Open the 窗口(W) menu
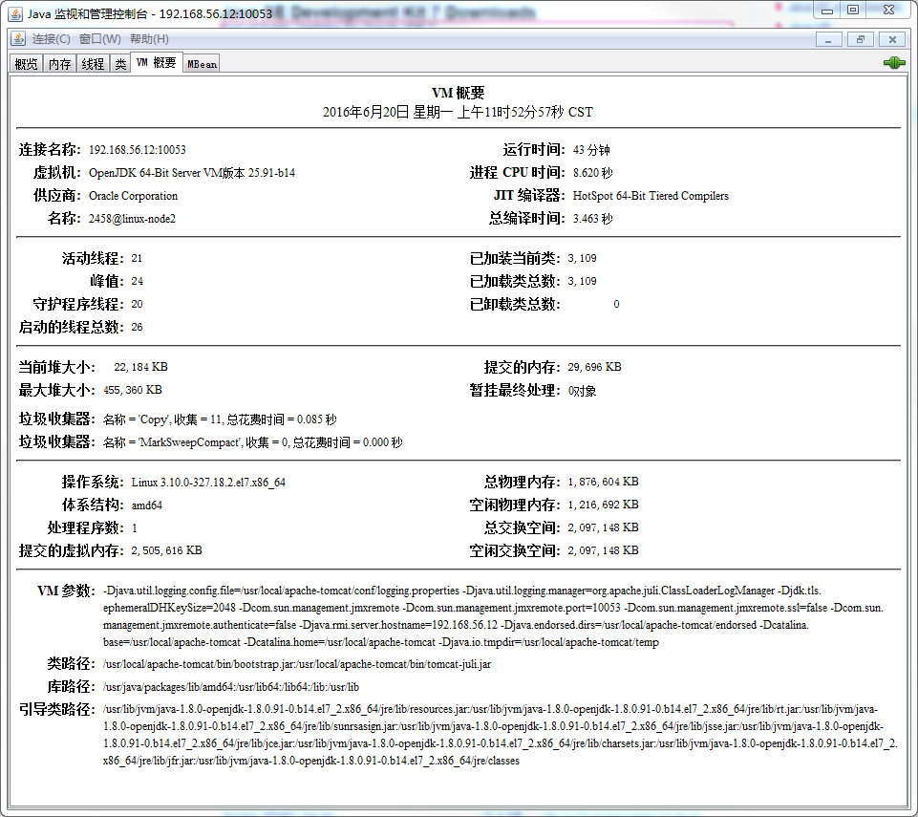 point(100,39)
